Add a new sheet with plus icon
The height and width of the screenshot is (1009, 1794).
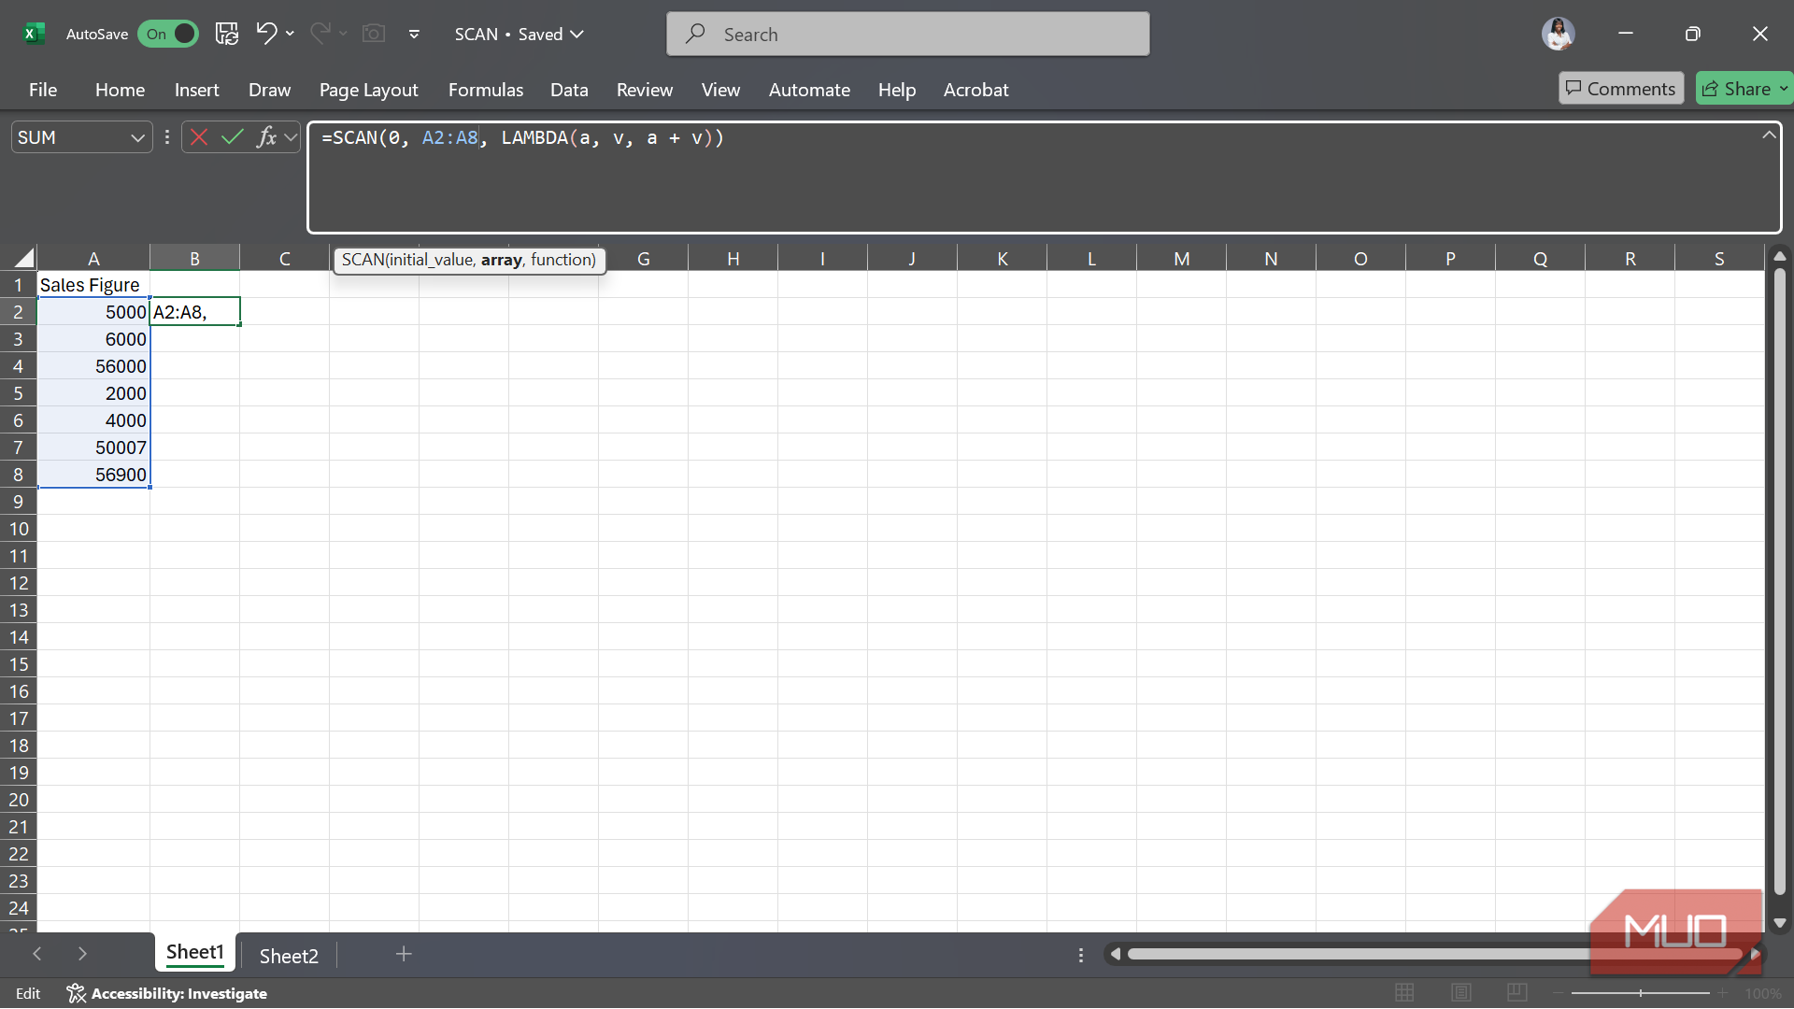point(404,954)
